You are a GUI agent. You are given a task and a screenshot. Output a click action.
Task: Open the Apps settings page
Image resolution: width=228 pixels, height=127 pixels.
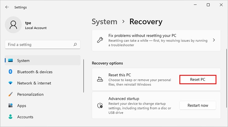43,105
